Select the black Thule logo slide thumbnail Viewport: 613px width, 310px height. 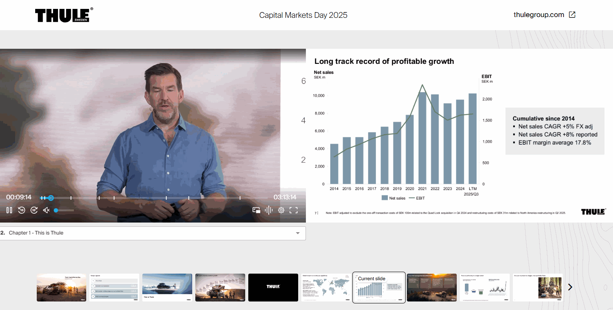point(273,288)
